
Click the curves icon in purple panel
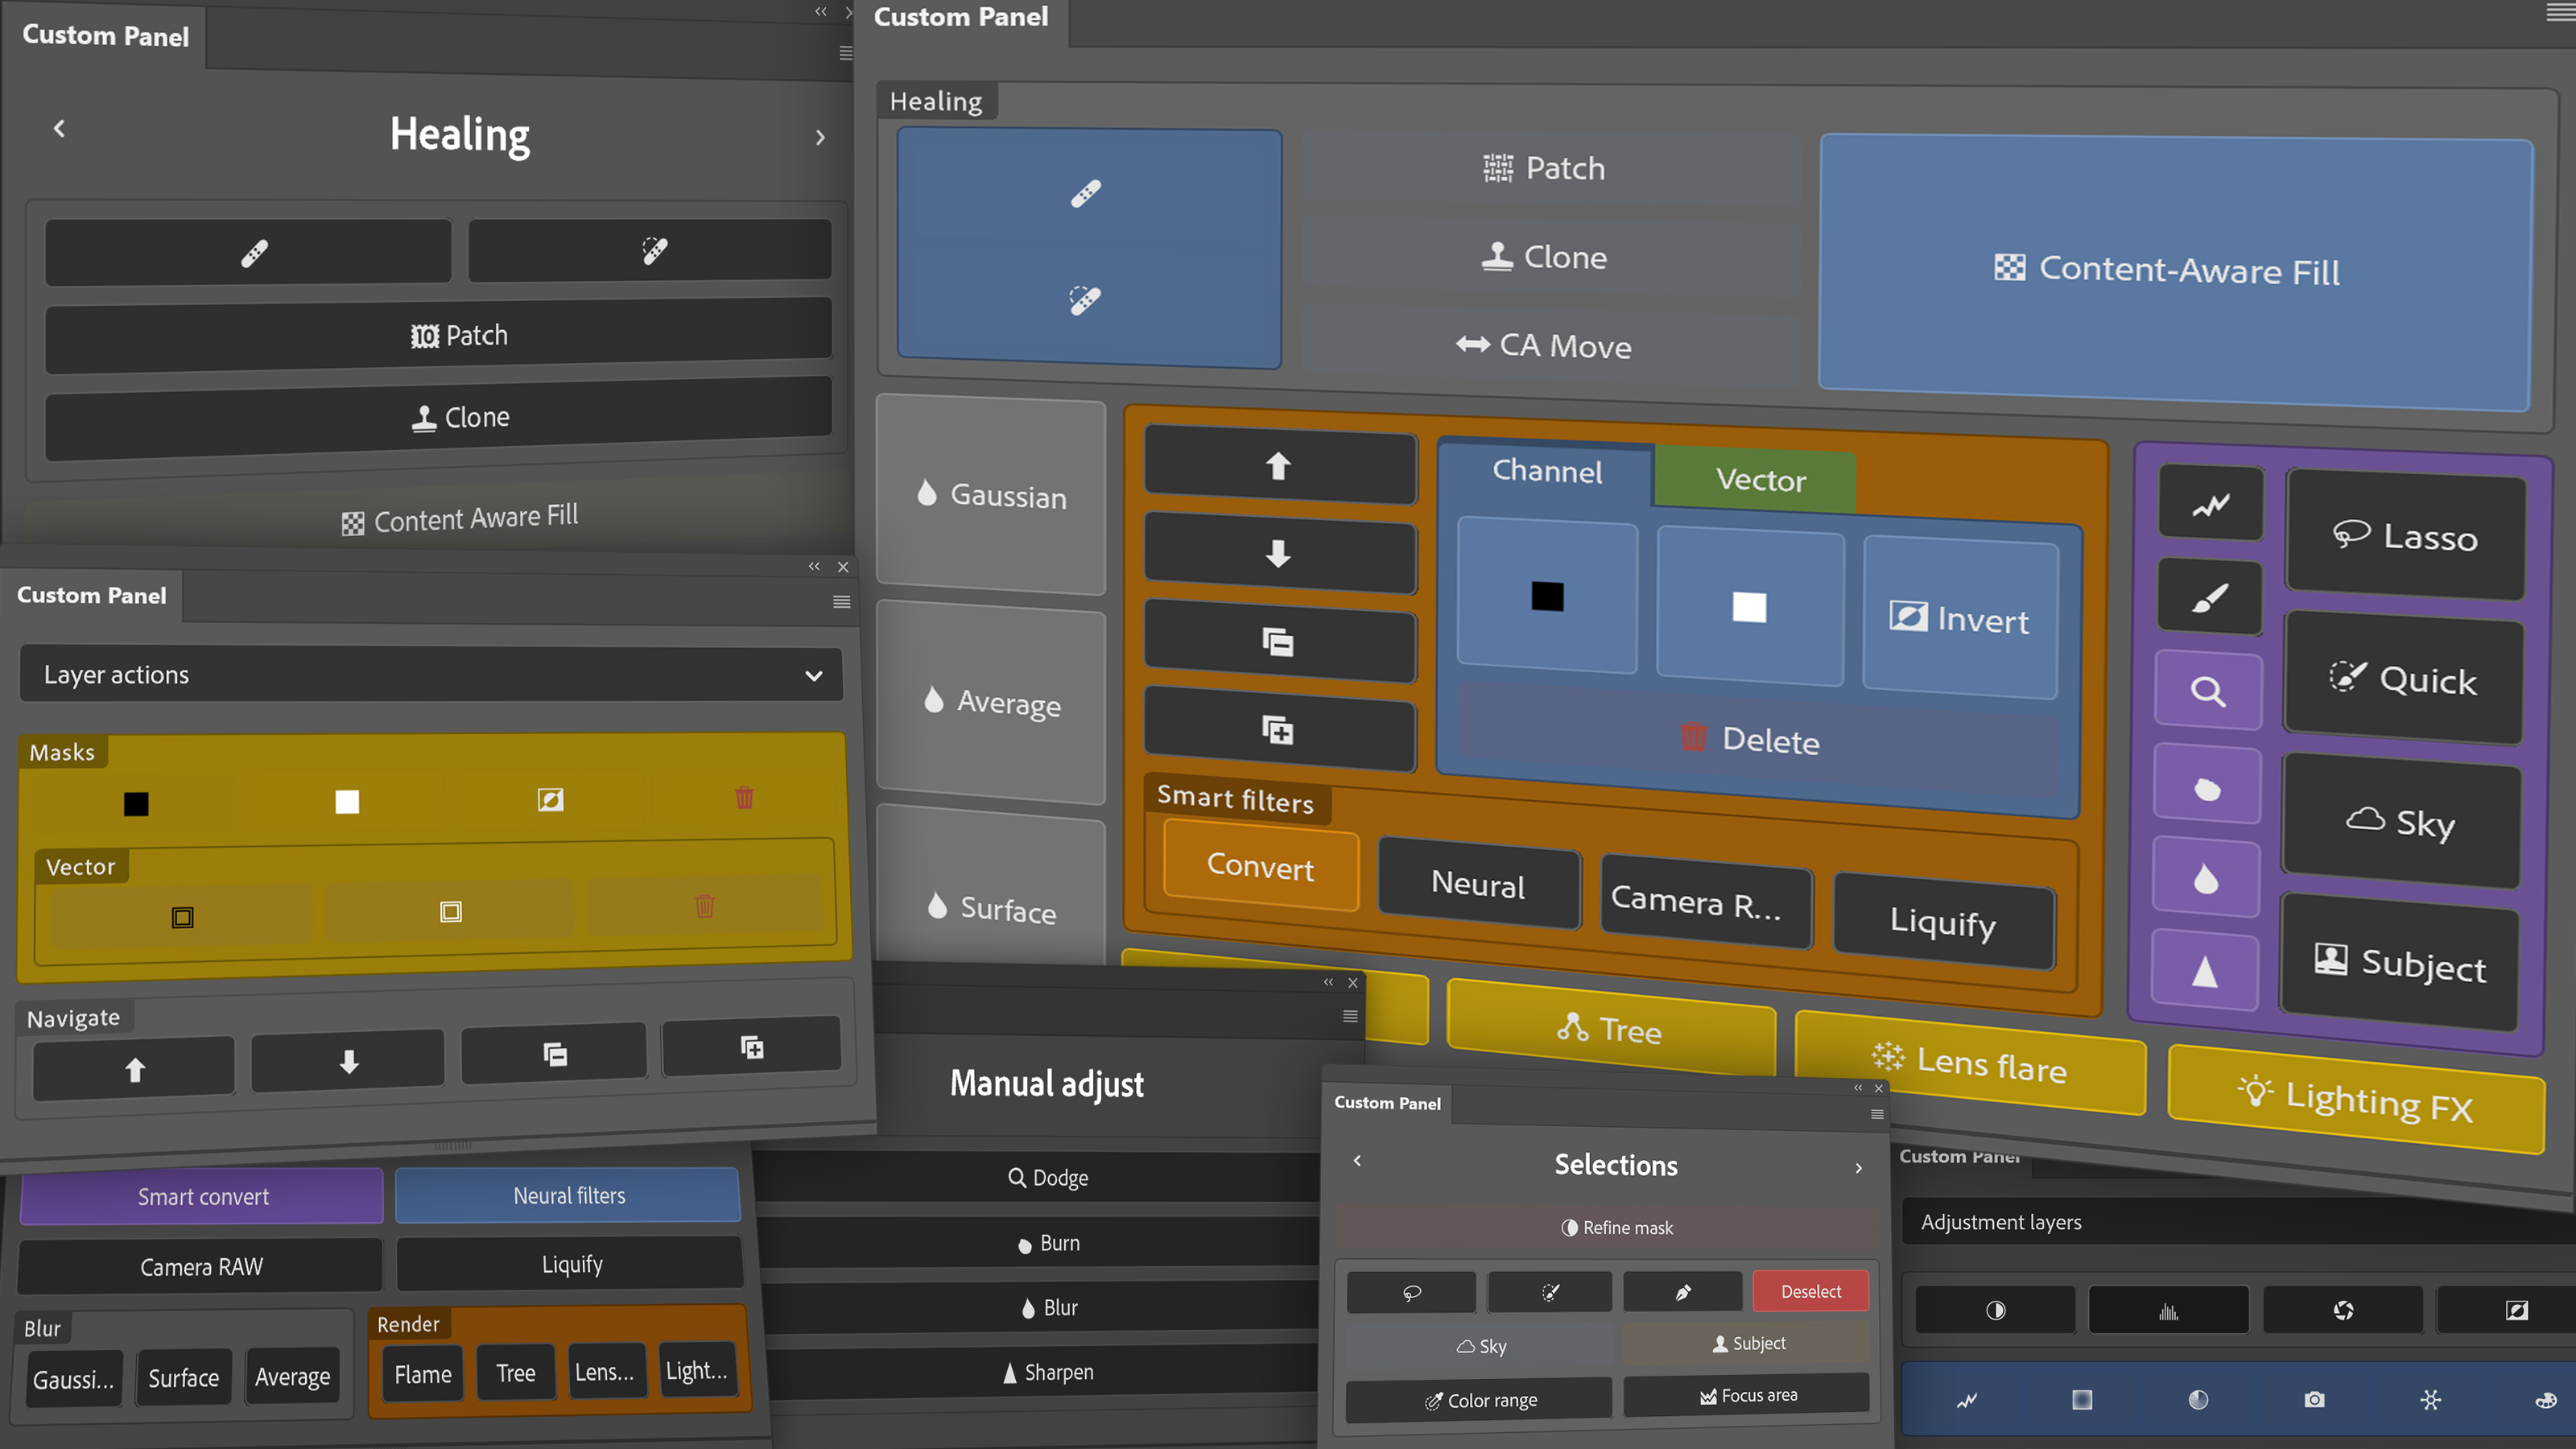click(2210, 505)
